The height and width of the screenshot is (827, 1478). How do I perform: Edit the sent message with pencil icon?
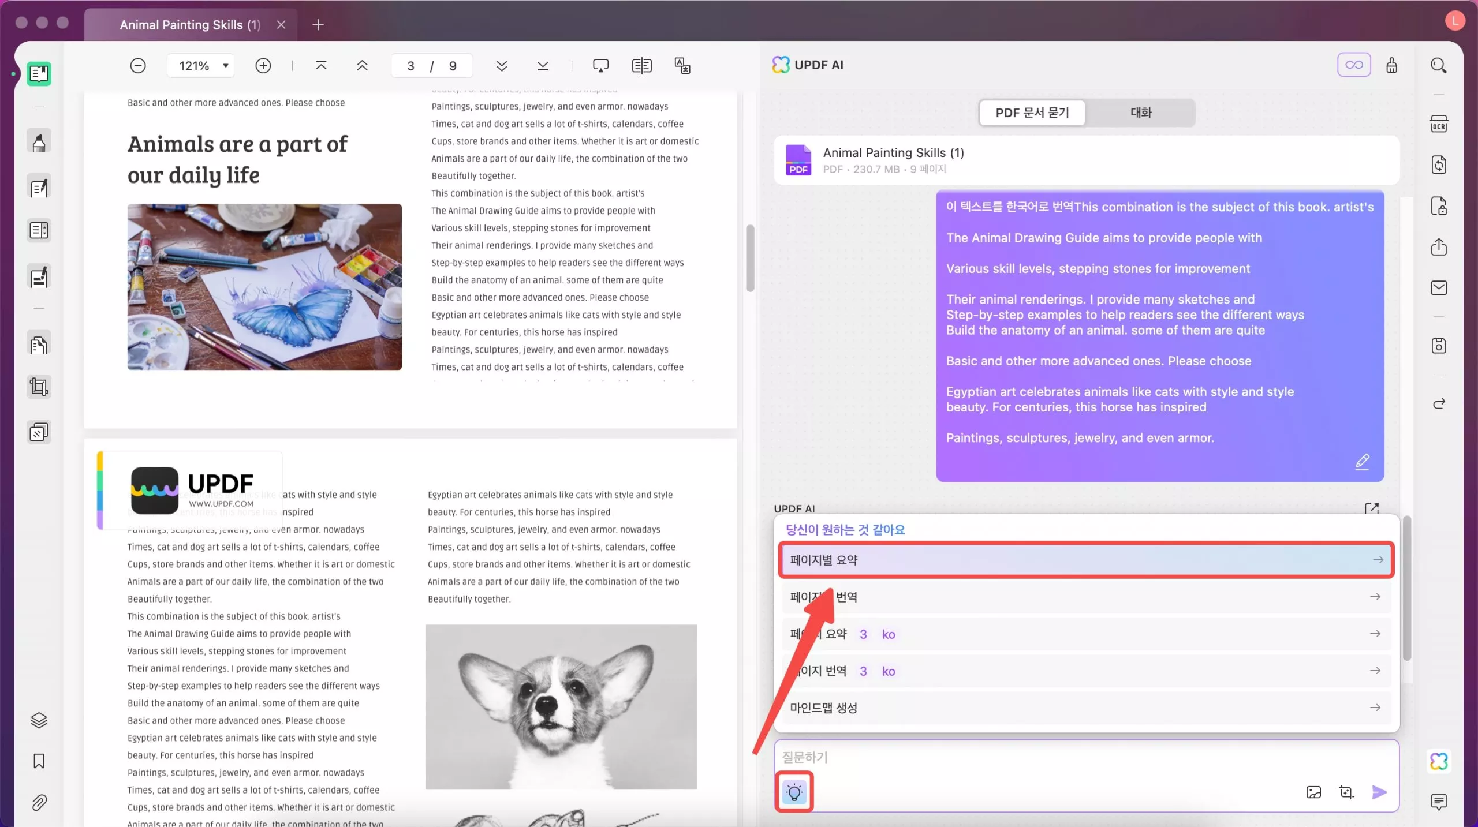[1362, 462]
